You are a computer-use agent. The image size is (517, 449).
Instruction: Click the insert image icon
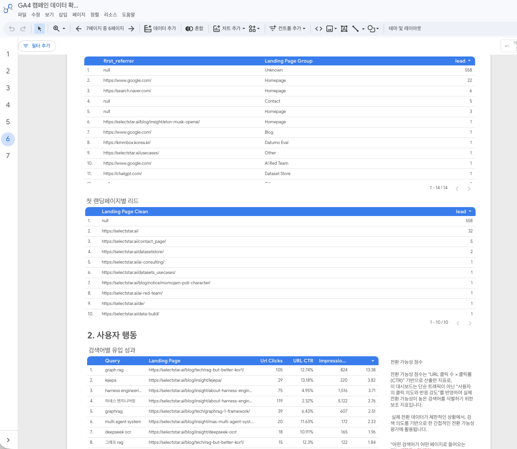pos(330,29)
